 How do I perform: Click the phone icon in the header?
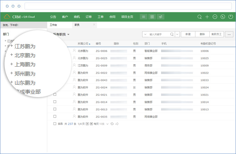[223, 17]
